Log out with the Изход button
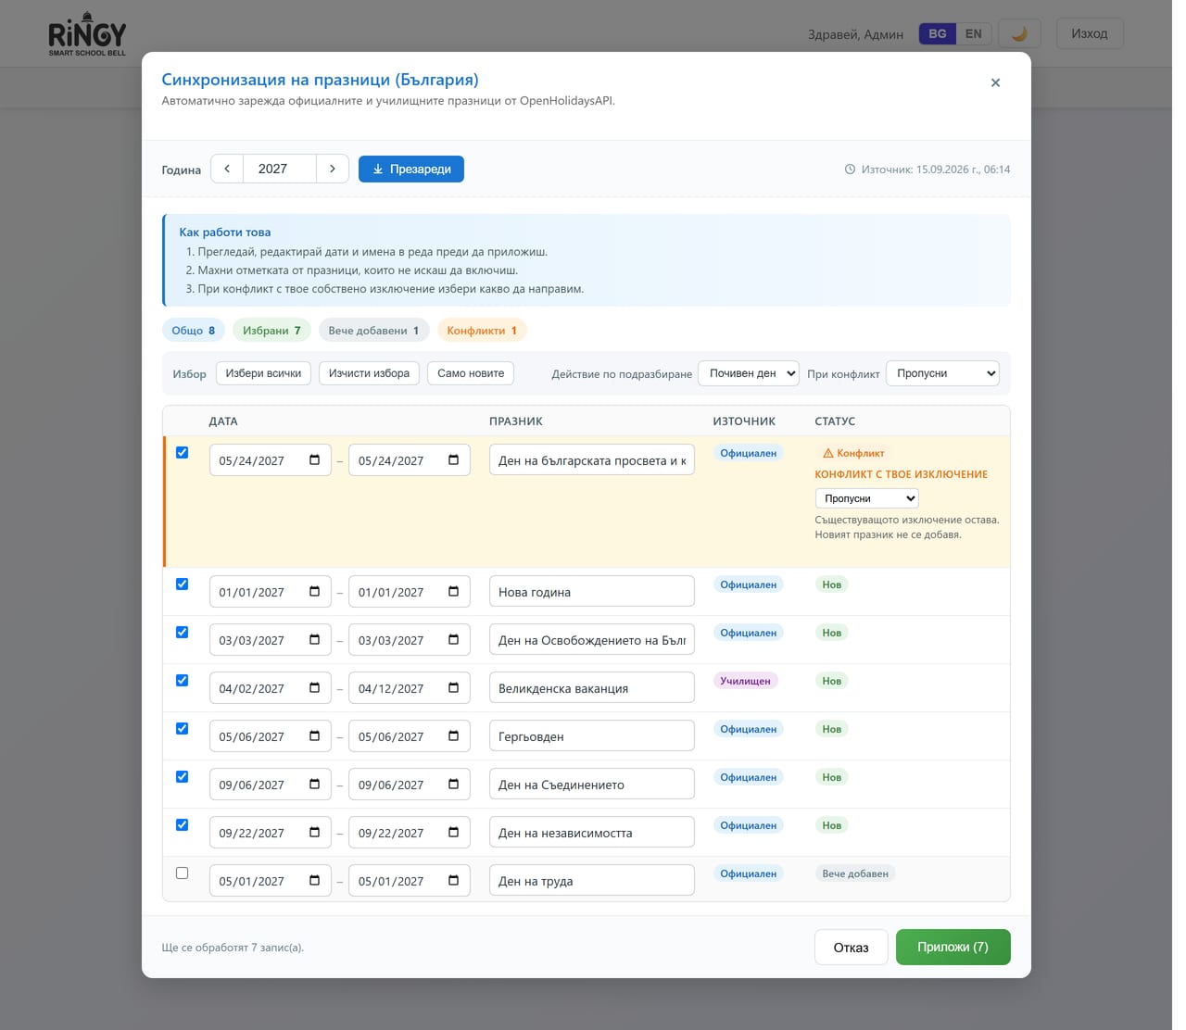 click(x=1090, y=33)
